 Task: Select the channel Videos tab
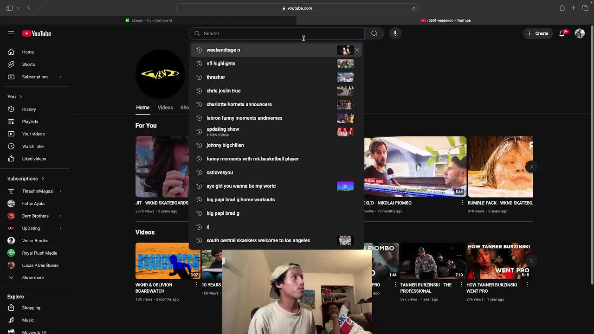165,108
